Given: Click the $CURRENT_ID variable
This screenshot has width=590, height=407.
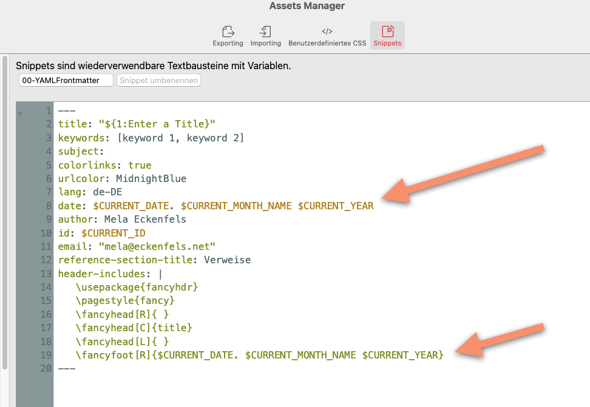Looking at the screenshot, I should pyautogui.click(x=112, y=232).
